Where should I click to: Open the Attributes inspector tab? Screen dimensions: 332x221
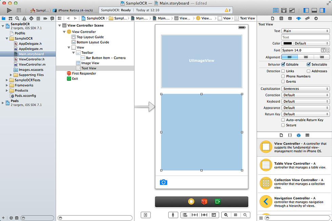298,18
